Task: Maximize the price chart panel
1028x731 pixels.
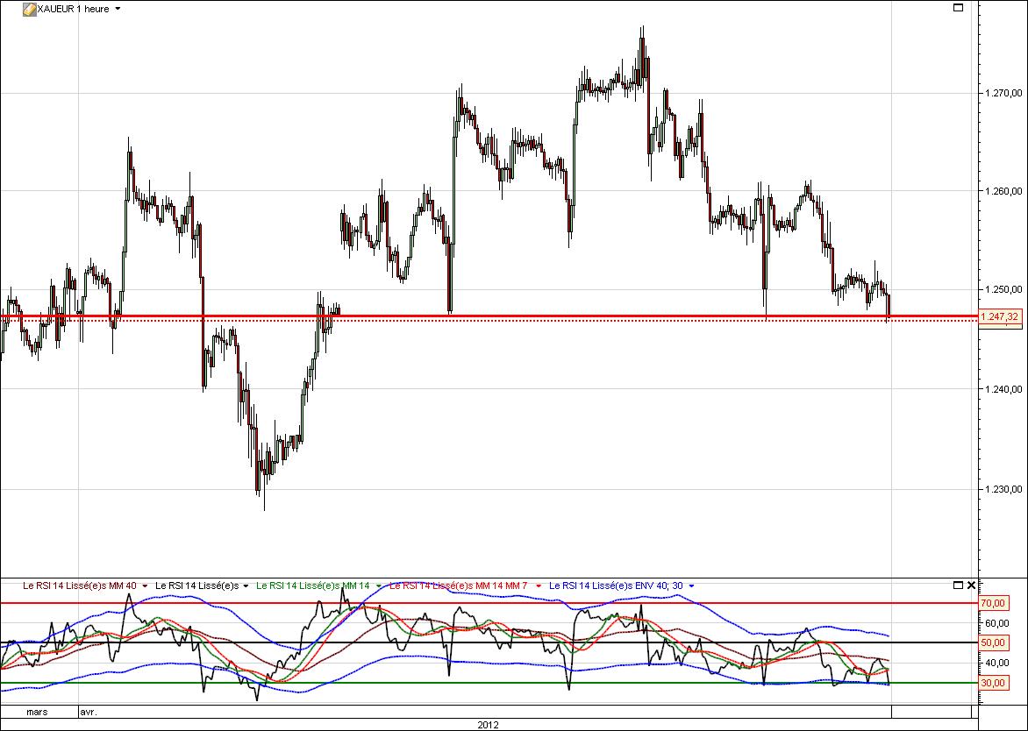Action: coord(958,8)
